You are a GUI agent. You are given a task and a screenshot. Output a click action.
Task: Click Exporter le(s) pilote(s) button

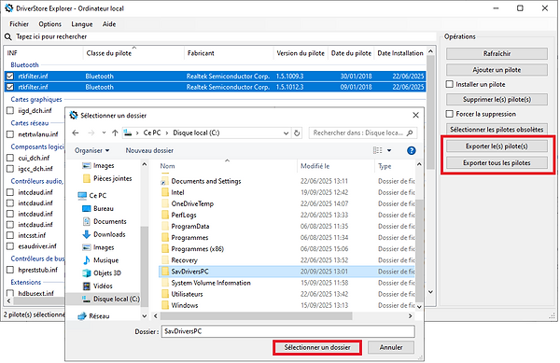click(497, 146)
